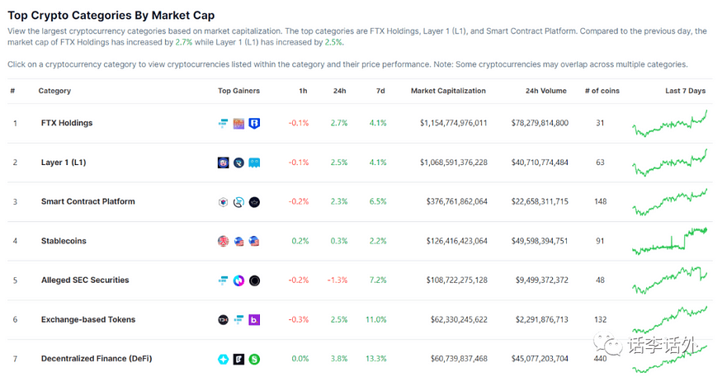Open the Layer 1 (L1) category
The image size is (722, 377).
coord(64,163)
